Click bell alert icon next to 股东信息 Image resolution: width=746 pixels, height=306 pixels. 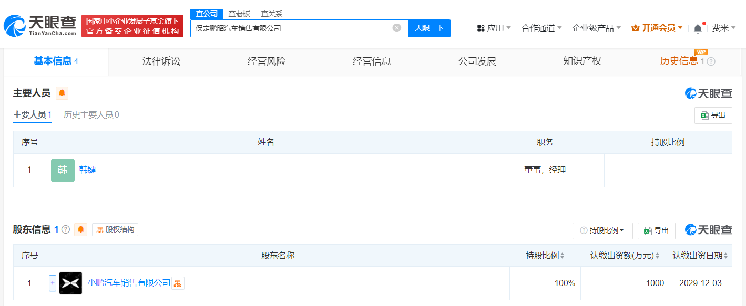[x=81, y=229]
